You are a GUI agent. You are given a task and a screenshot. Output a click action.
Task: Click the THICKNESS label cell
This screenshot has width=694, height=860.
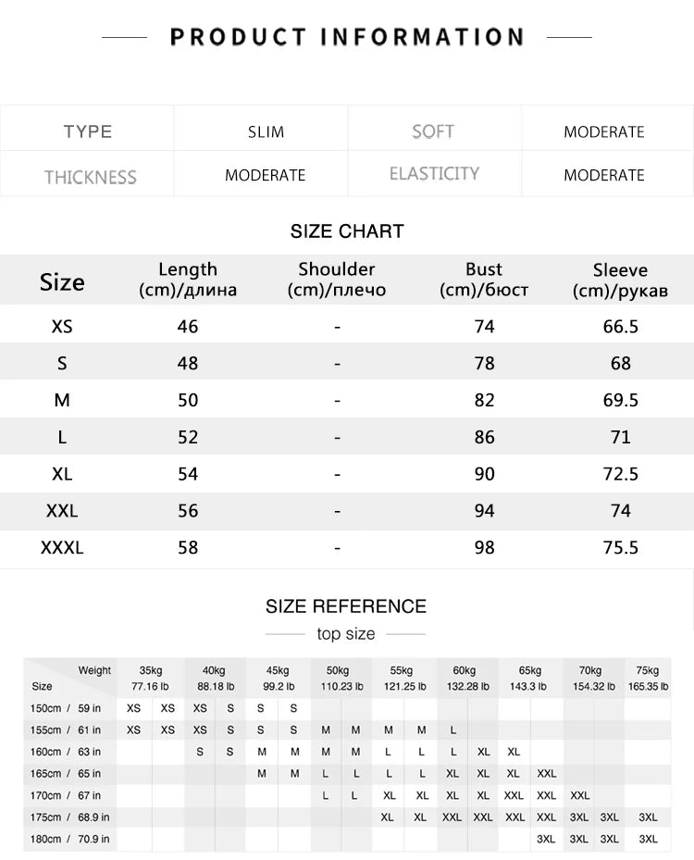pos(90,177)
